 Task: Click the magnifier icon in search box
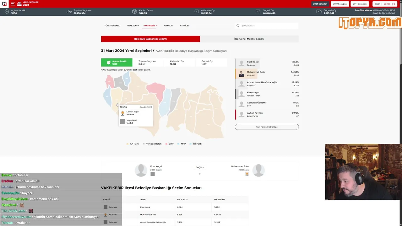coord(238,26)
